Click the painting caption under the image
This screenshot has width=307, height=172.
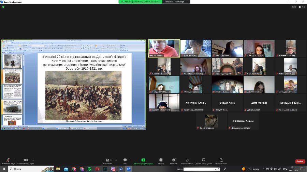coord(85,121)
